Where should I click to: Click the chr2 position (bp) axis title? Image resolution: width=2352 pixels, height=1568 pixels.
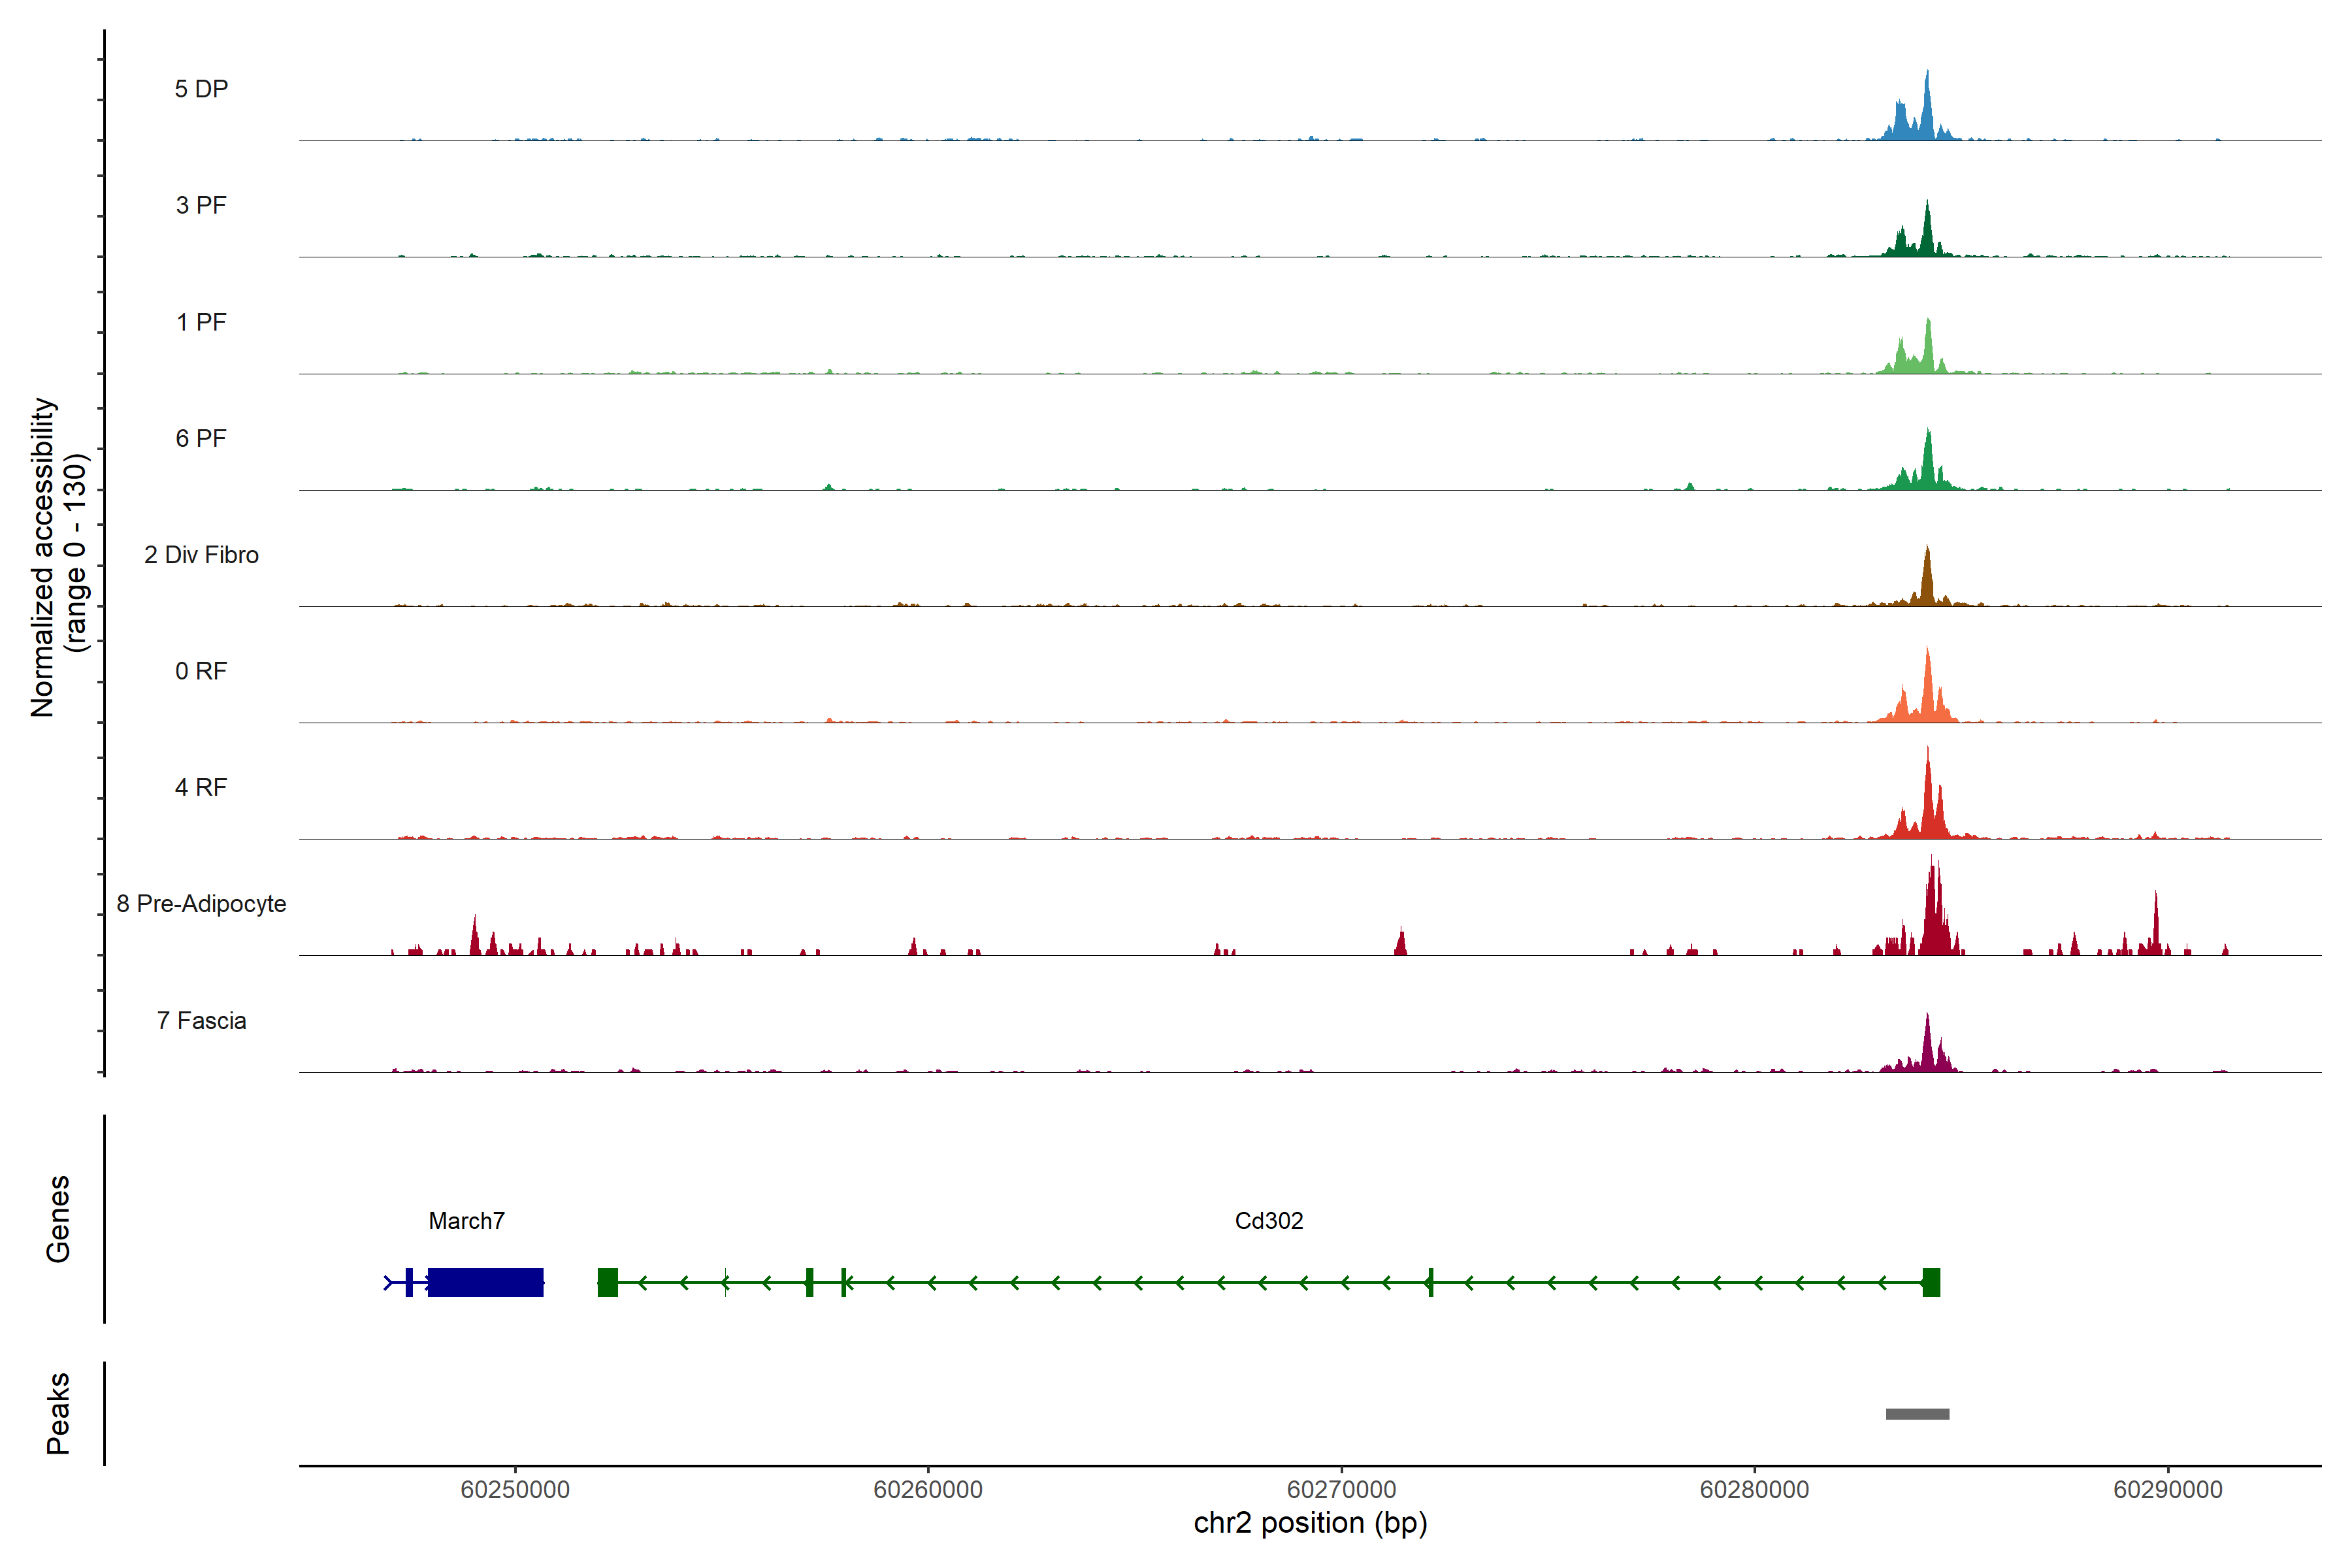(1310, 1523)
